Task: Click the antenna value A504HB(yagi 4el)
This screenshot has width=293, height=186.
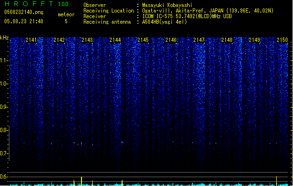Action: click(164, 22)
